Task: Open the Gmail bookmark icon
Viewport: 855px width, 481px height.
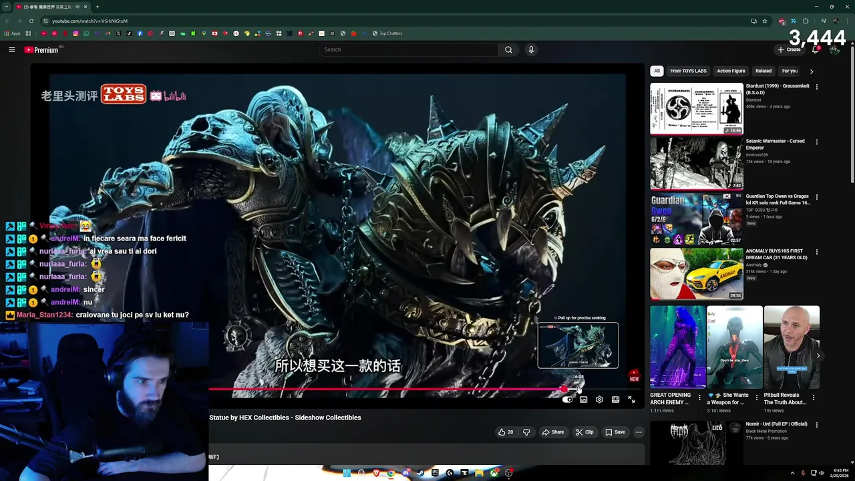Action: (x=108, y=33)
